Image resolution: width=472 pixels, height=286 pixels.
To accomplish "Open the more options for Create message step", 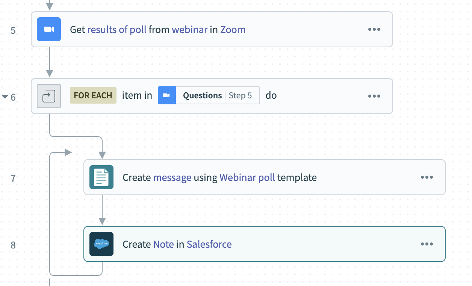I will pos(427,177).
